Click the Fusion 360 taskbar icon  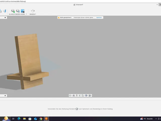coord(46,119)
